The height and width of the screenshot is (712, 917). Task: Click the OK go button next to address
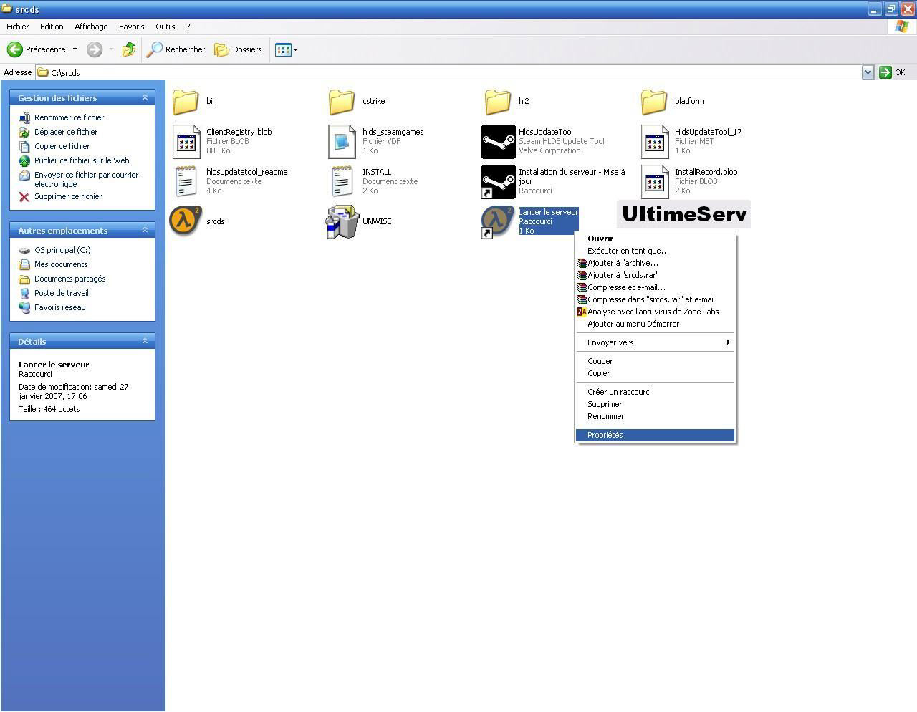[x=893, y=72]
